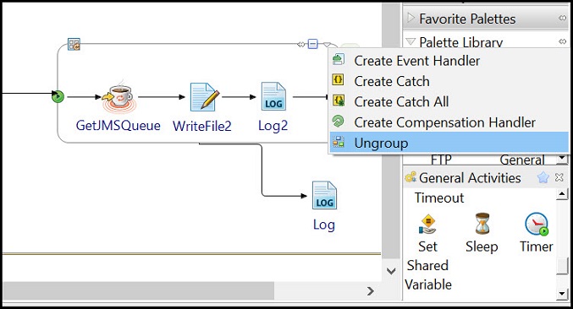Choose Create Catch All menu entry
Viewport: 573px width, 309px height.
point(449,101)
